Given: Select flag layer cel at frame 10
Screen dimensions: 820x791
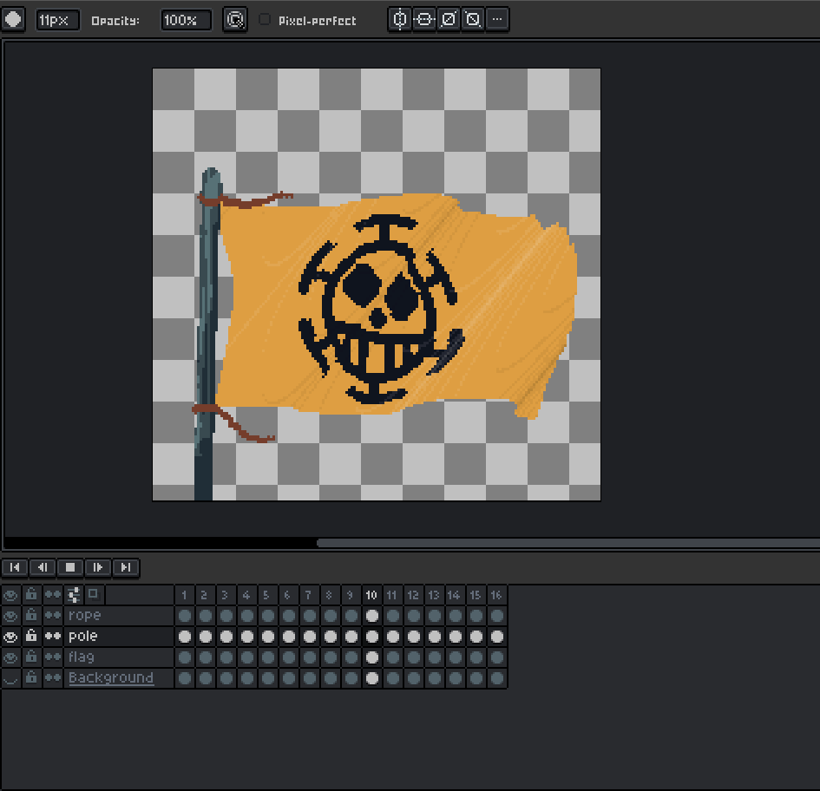Looking at the screenshot, I should 372,657.
